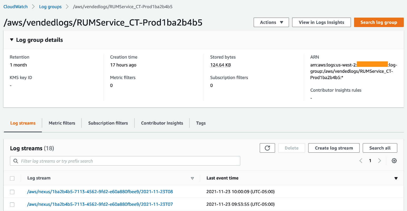Open the 2021-11-23T08 log stream
The height and width of the screenshot is (211, 407).
pos(100,192)
